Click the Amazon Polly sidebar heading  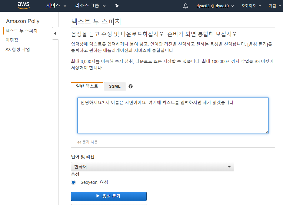[x=23, y=21]
